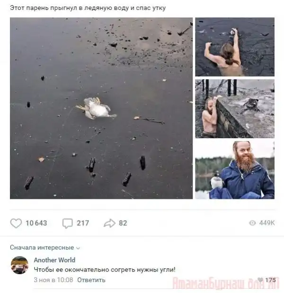
Task: Open the photo of bearded man holding duck
Action: (x=235, y=170)
